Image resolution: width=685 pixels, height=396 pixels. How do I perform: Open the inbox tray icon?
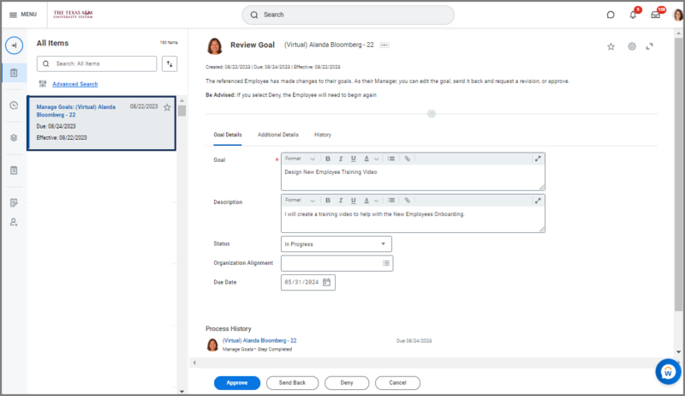point(655,15)
